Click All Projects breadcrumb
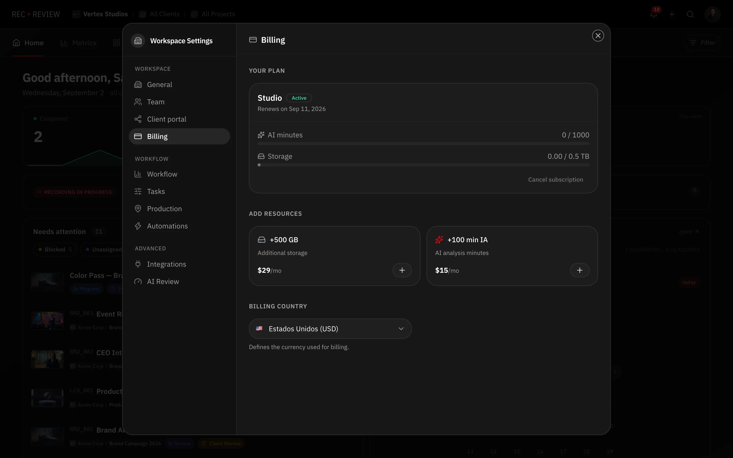 click(213, 14)
